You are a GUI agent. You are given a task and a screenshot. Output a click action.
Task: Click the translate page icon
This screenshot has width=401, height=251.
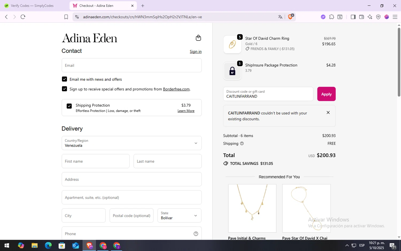[x=280, y=17]
